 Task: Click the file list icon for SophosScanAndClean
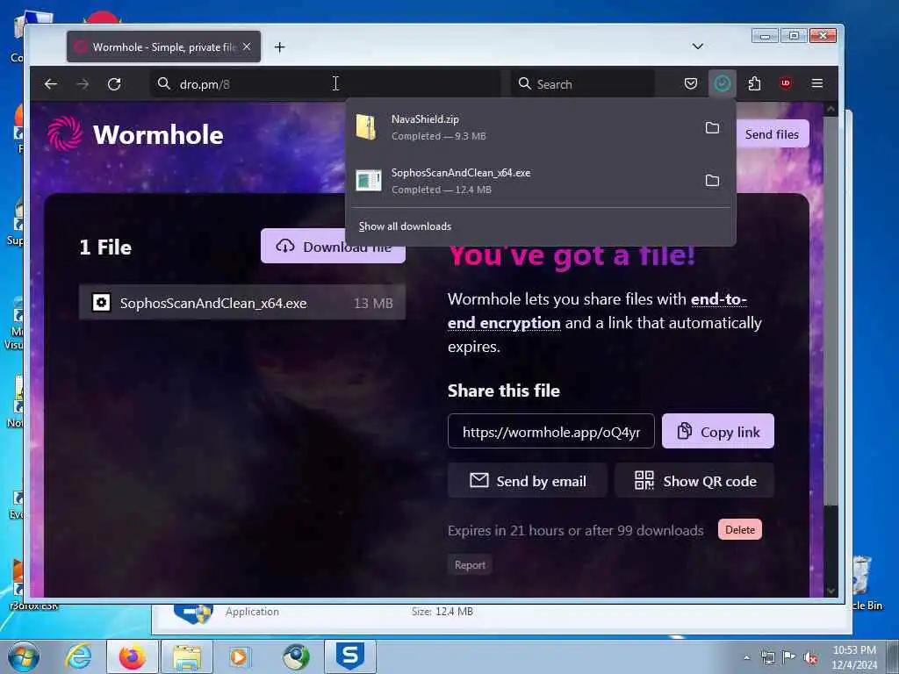tap(102, 303)
